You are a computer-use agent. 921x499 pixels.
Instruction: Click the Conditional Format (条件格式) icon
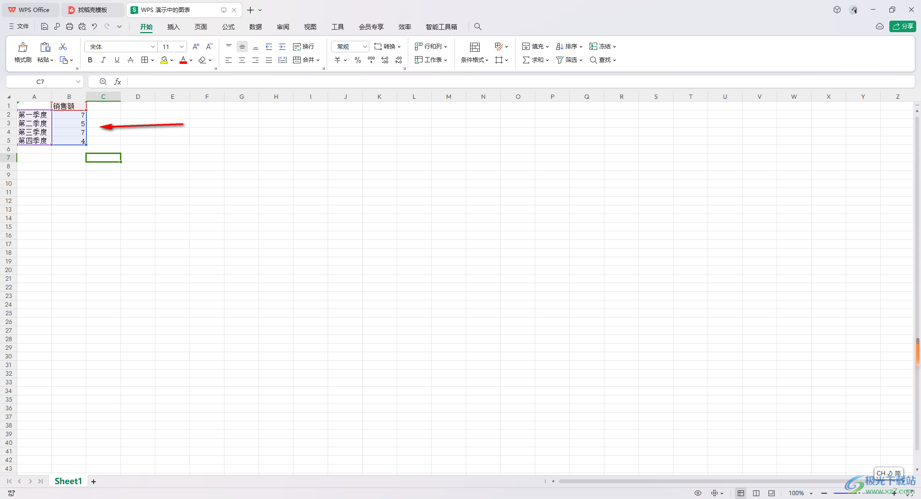(475, 47)
